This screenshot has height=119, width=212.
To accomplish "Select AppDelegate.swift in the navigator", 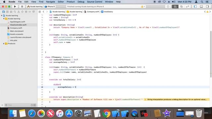I will click(x=18, y=22).
